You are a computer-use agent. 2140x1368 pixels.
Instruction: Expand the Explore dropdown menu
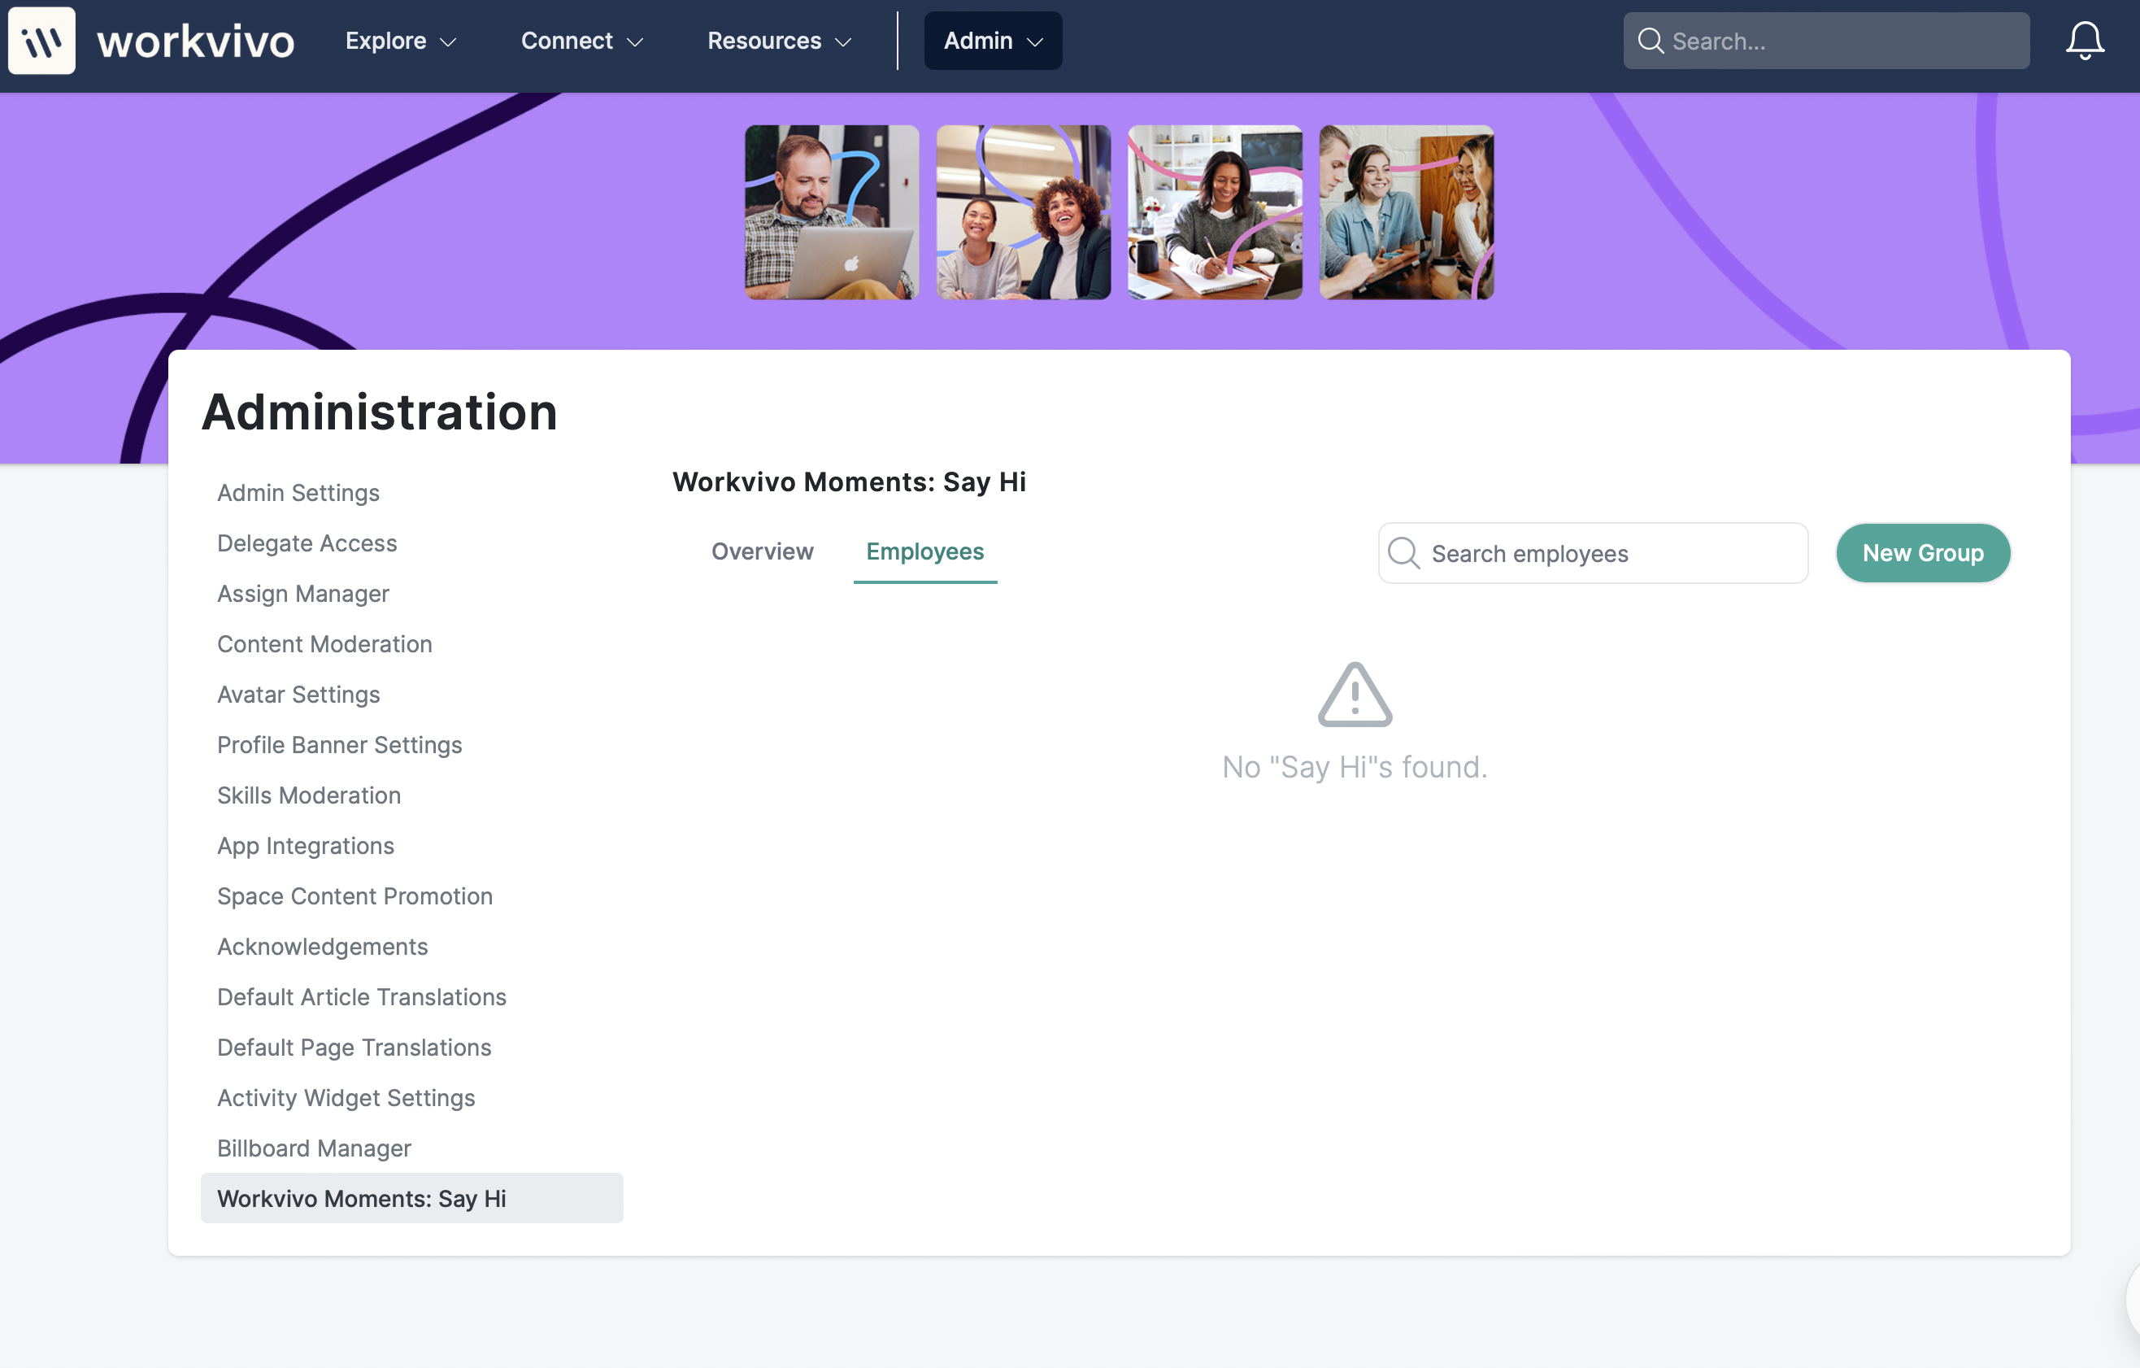point(401,41)
